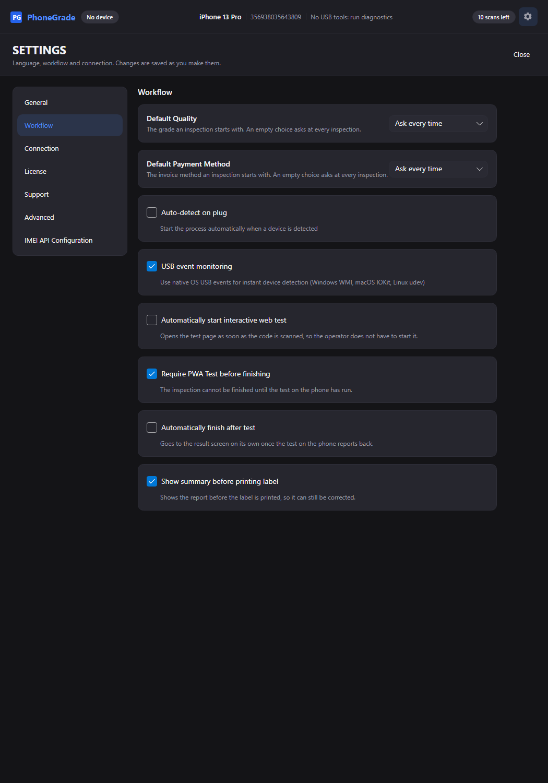Go to the Connection settings section
The height and width of the screenshot is (783, 548).
[x=70, y=149]
